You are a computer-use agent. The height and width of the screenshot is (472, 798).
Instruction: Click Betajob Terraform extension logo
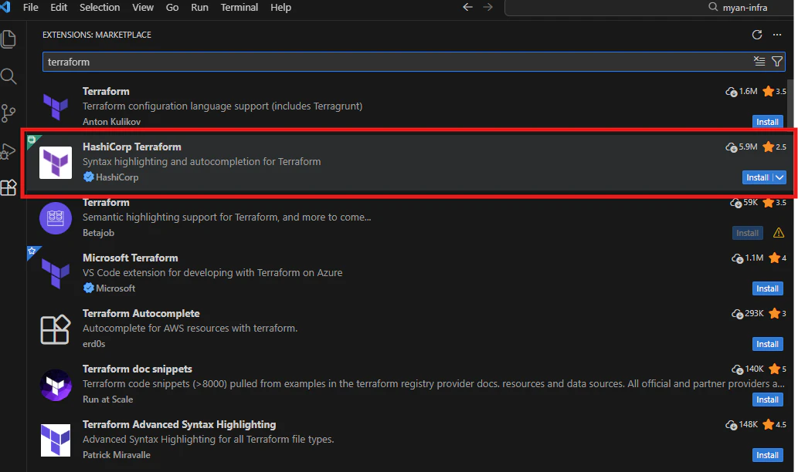[x=56, y=218]
